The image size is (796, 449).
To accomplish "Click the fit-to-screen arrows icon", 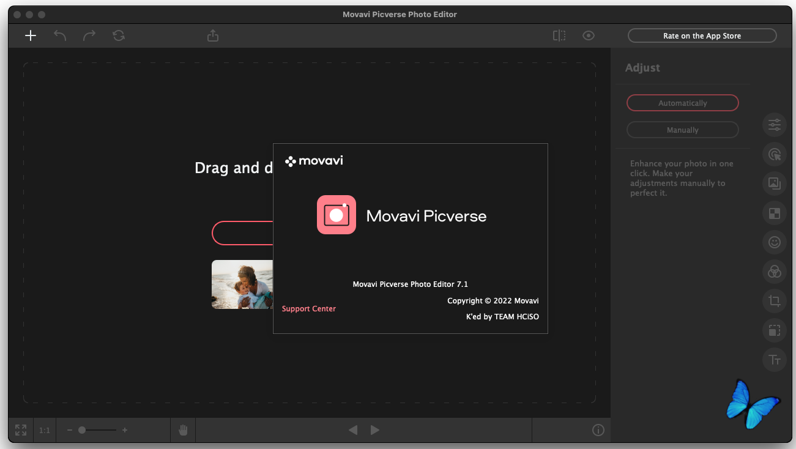I will 21,430.
